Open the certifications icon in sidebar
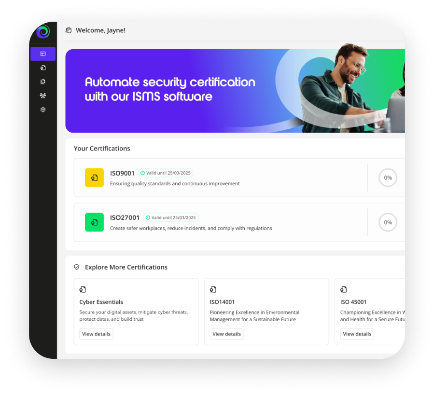The height and width of the screenshot is (395, 434). point(43,68)
